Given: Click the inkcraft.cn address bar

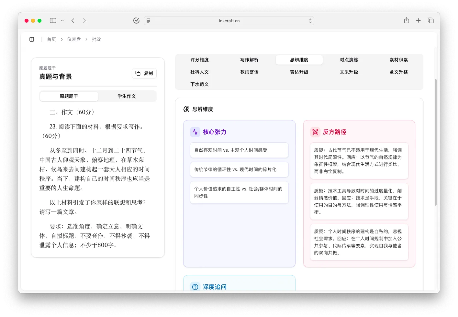Looking at the screenshot, I should [x=229, y=20].
